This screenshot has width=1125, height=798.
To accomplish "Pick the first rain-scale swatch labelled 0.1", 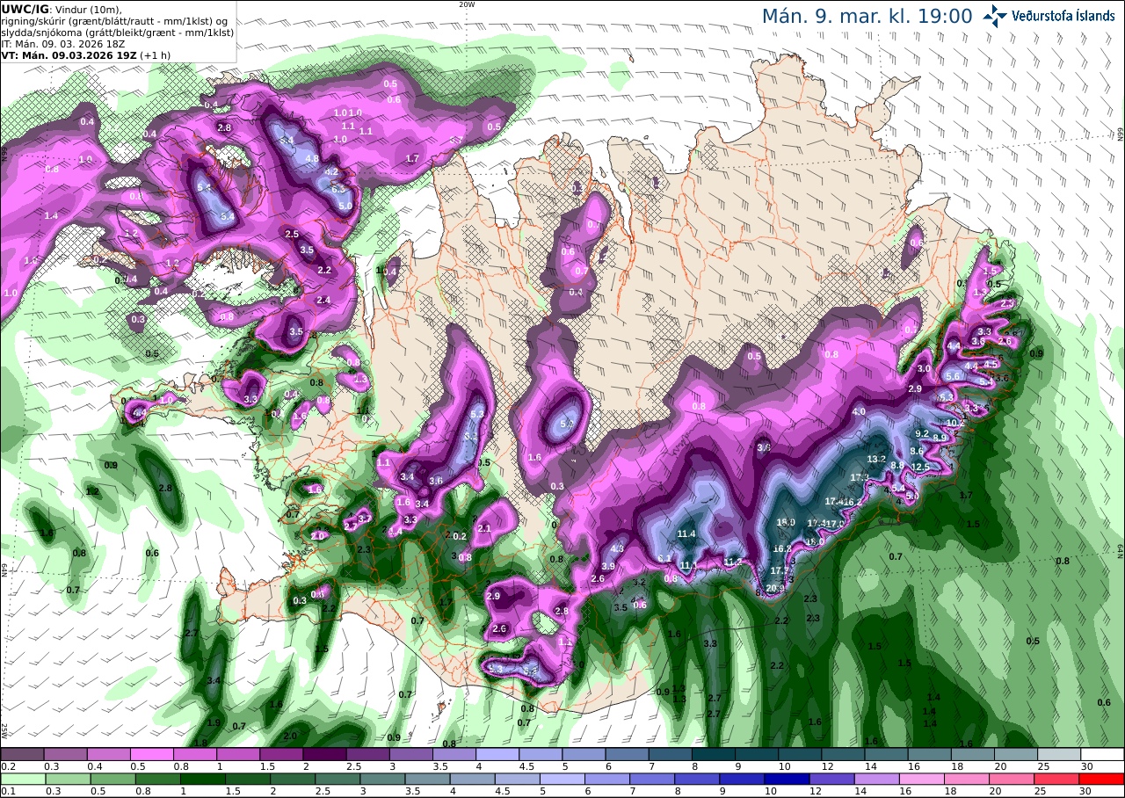I will click(x=21, y=778).
